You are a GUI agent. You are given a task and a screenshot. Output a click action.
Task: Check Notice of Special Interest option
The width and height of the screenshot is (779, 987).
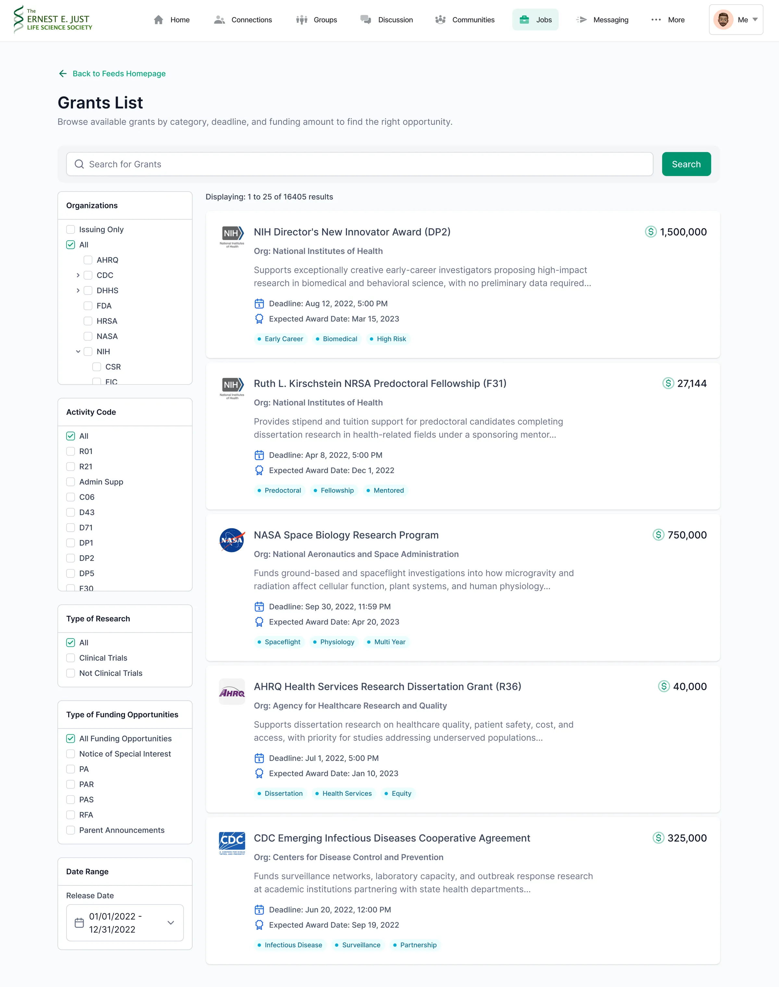[x=71, y=754]
